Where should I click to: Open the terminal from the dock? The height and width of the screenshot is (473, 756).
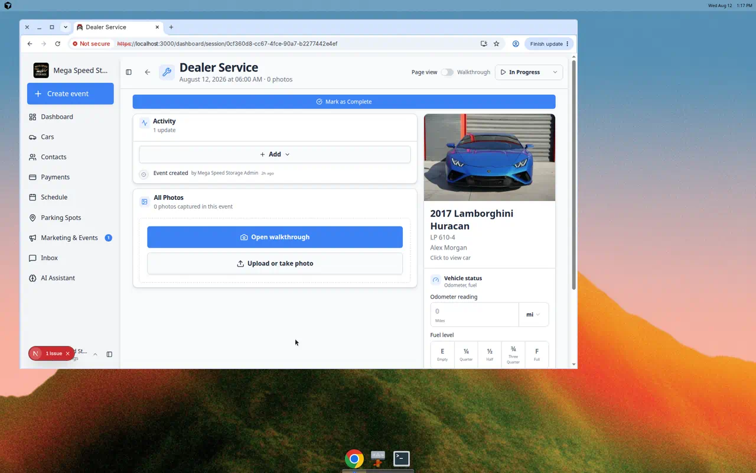point(402,458)
